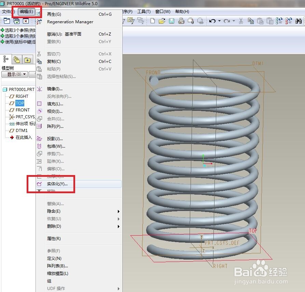
Task: Open 阵列表(B)... pattern table entry
Action: pyautogui.click(x=79, y=266)
